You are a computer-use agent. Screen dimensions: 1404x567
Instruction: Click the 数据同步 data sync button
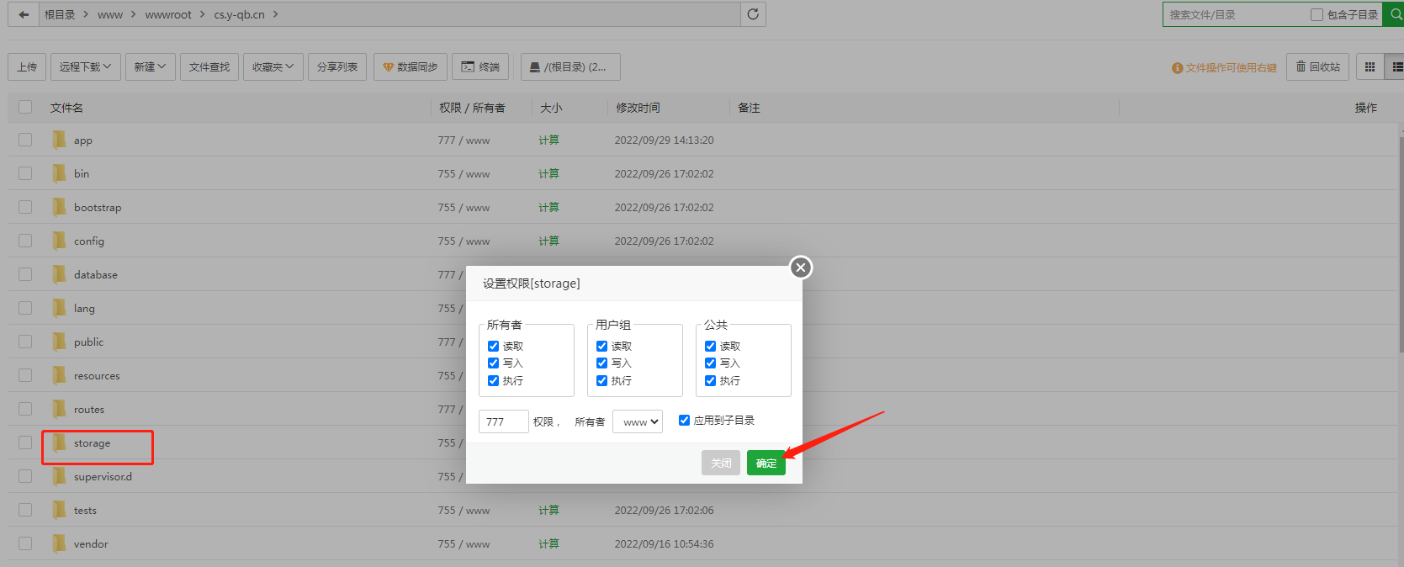tap(411, 66)
